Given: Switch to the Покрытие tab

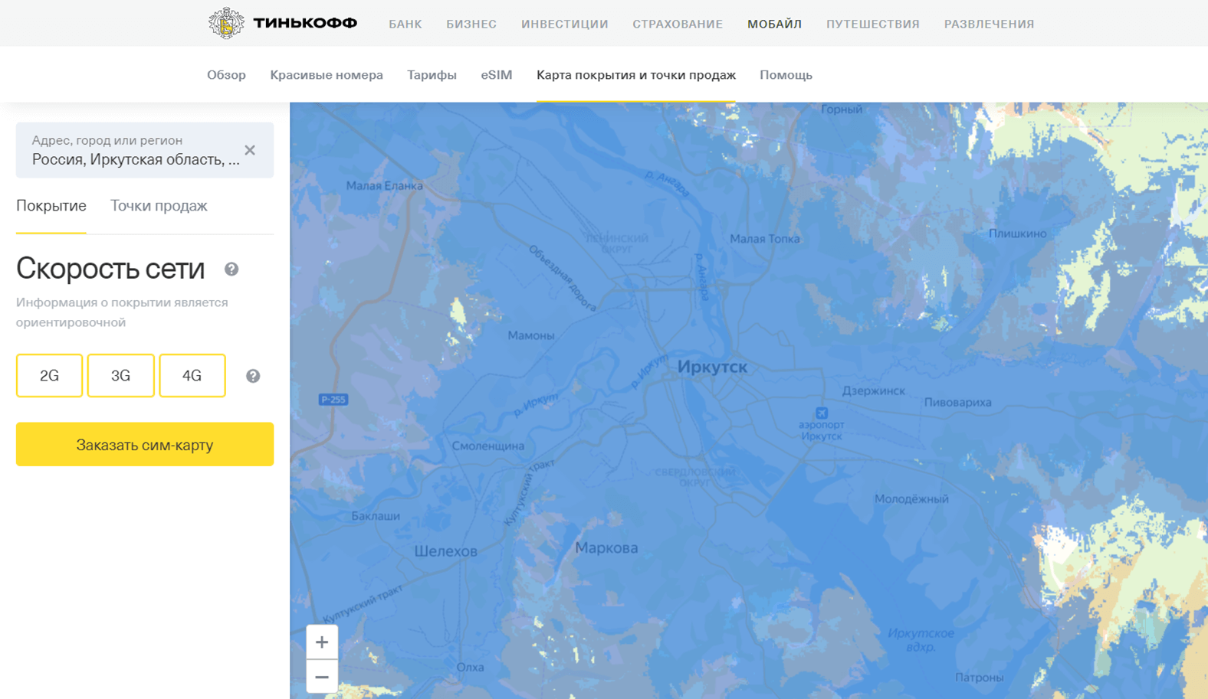Looking at the screenshot, I should pos(51,206).
